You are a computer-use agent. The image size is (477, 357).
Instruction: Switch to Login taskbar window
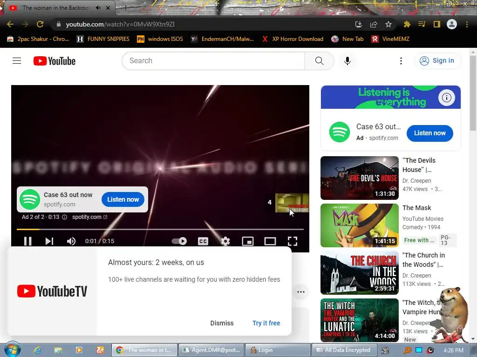278,350
